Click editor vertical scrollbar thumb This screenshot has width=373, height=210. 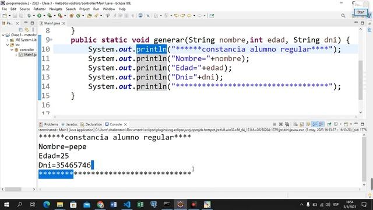tap(361, 80)
